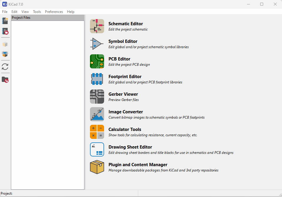
Task: Click 'Edit the project PCB design' description
Action: [x=129, y=65]
